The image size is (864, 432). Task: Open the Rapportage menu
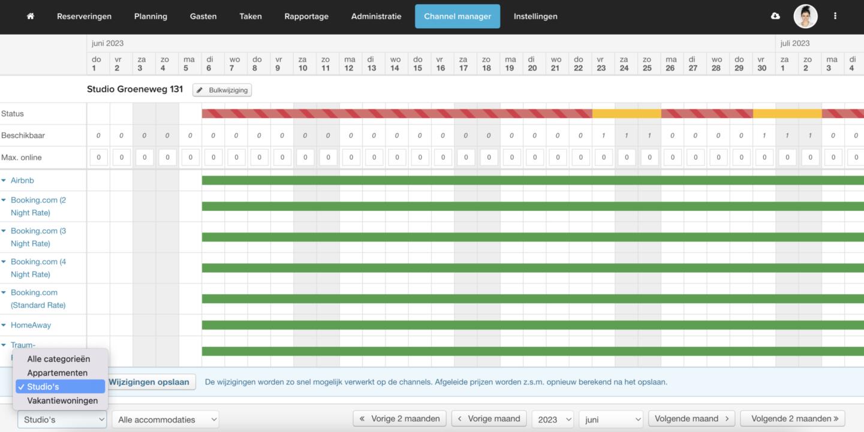pos(306,16)
